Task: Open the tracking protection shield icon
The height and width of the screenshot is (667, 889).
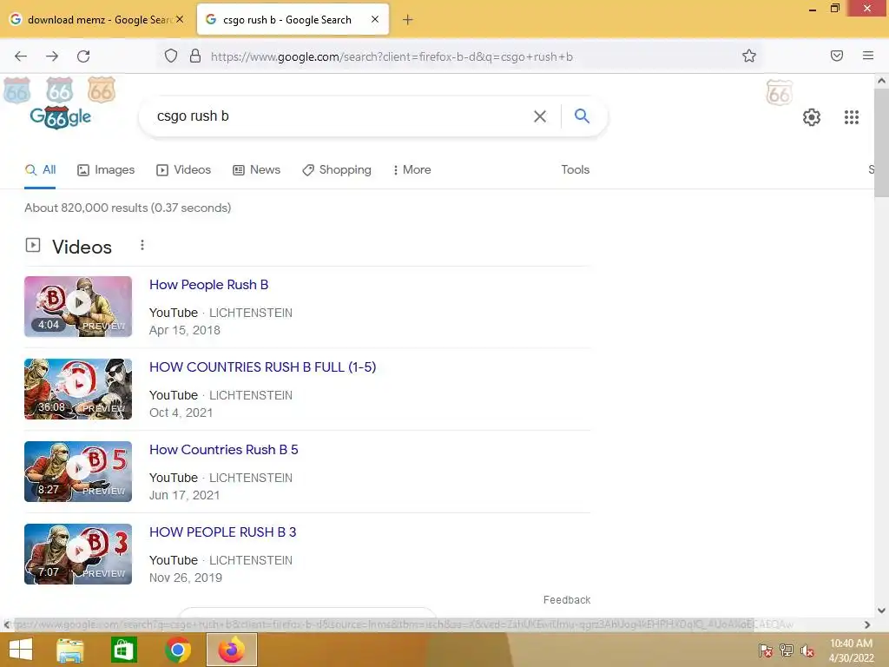Action: tap(171, 56)
